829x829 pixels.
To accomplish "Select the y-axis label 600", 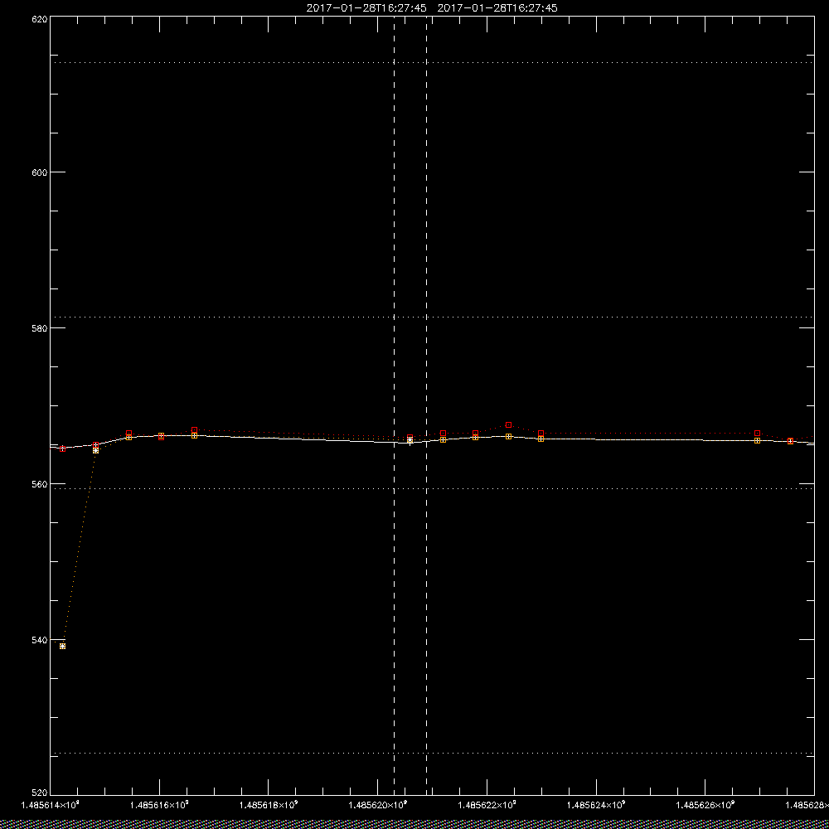I will (x=40, y=172).
